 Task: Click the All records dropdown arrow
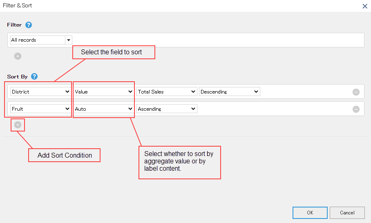tap(69, 40)
